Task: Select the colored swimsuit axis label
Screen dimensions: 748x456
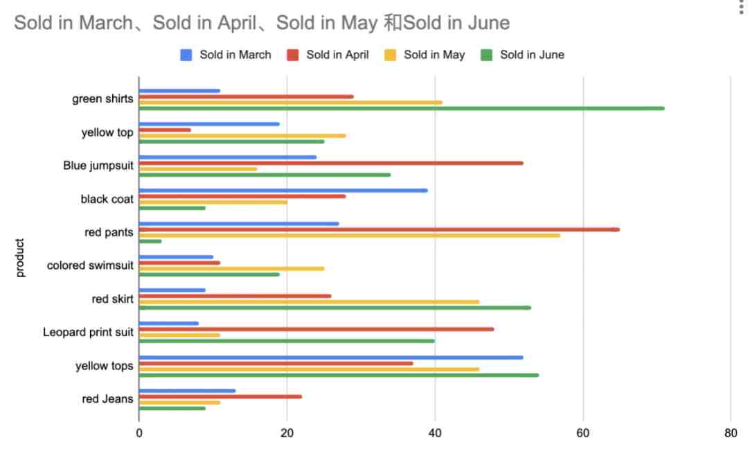Action: [x=90, y=265]
